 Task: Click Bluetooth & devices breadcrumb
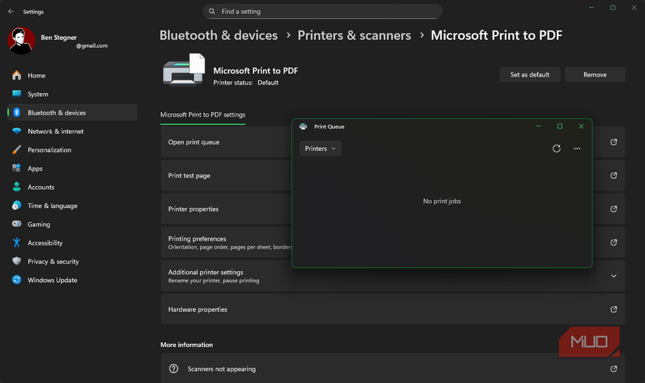click(218, 35)
